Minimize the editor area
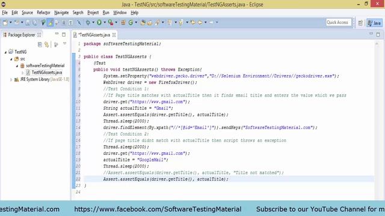 [371, 34]
